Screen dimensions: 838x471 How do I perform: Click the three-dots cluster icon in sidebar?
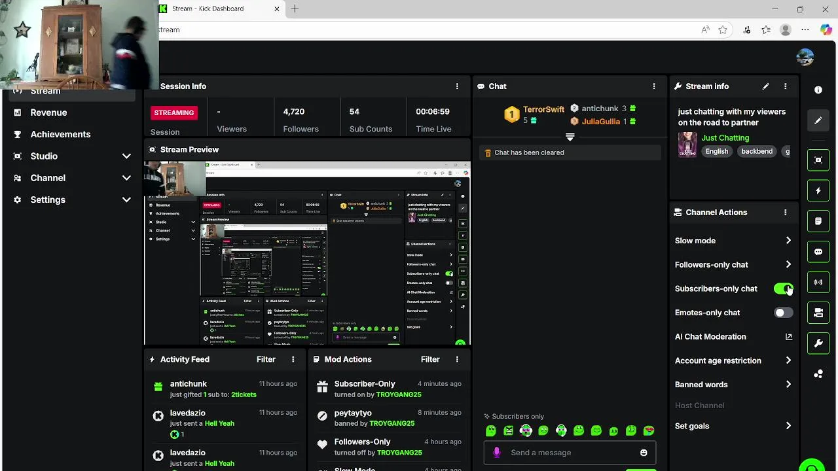point(818,374)
